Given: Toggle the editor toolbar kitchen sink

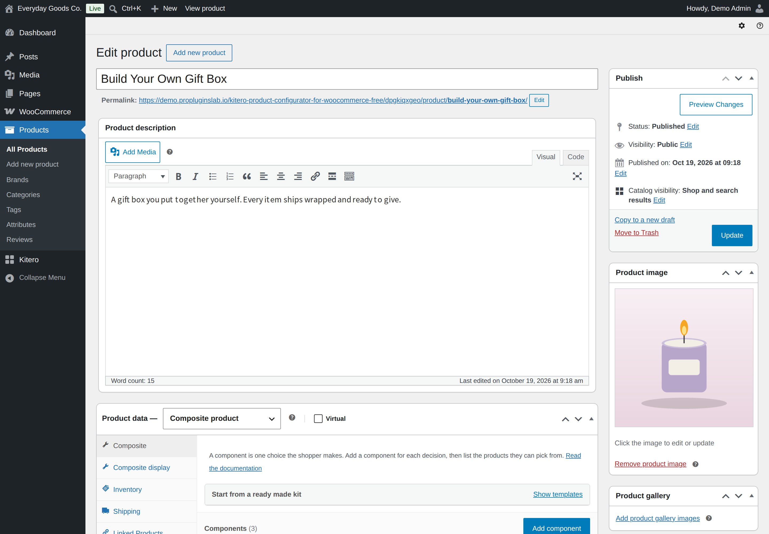Looking at the screenshot, I should tap(349, 176).
